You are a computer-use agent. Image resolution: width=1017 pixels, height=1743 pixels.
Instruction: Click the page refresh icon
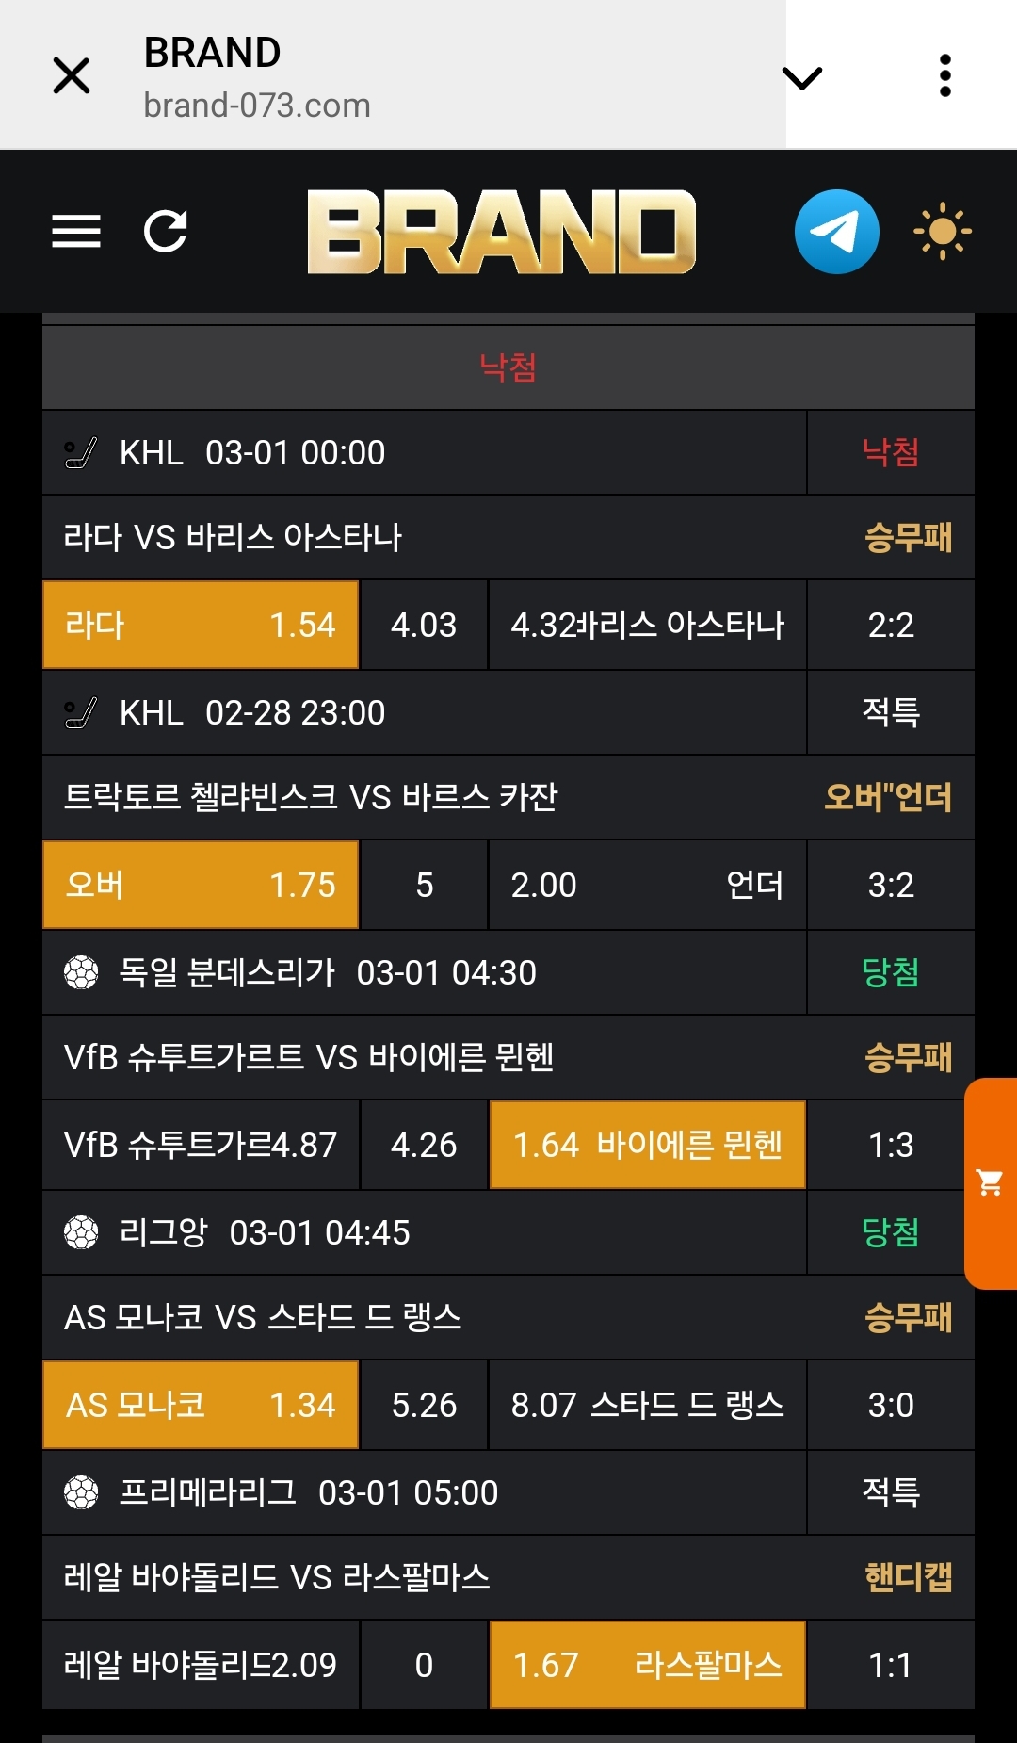pyautogui.click(x=166, y=231)
